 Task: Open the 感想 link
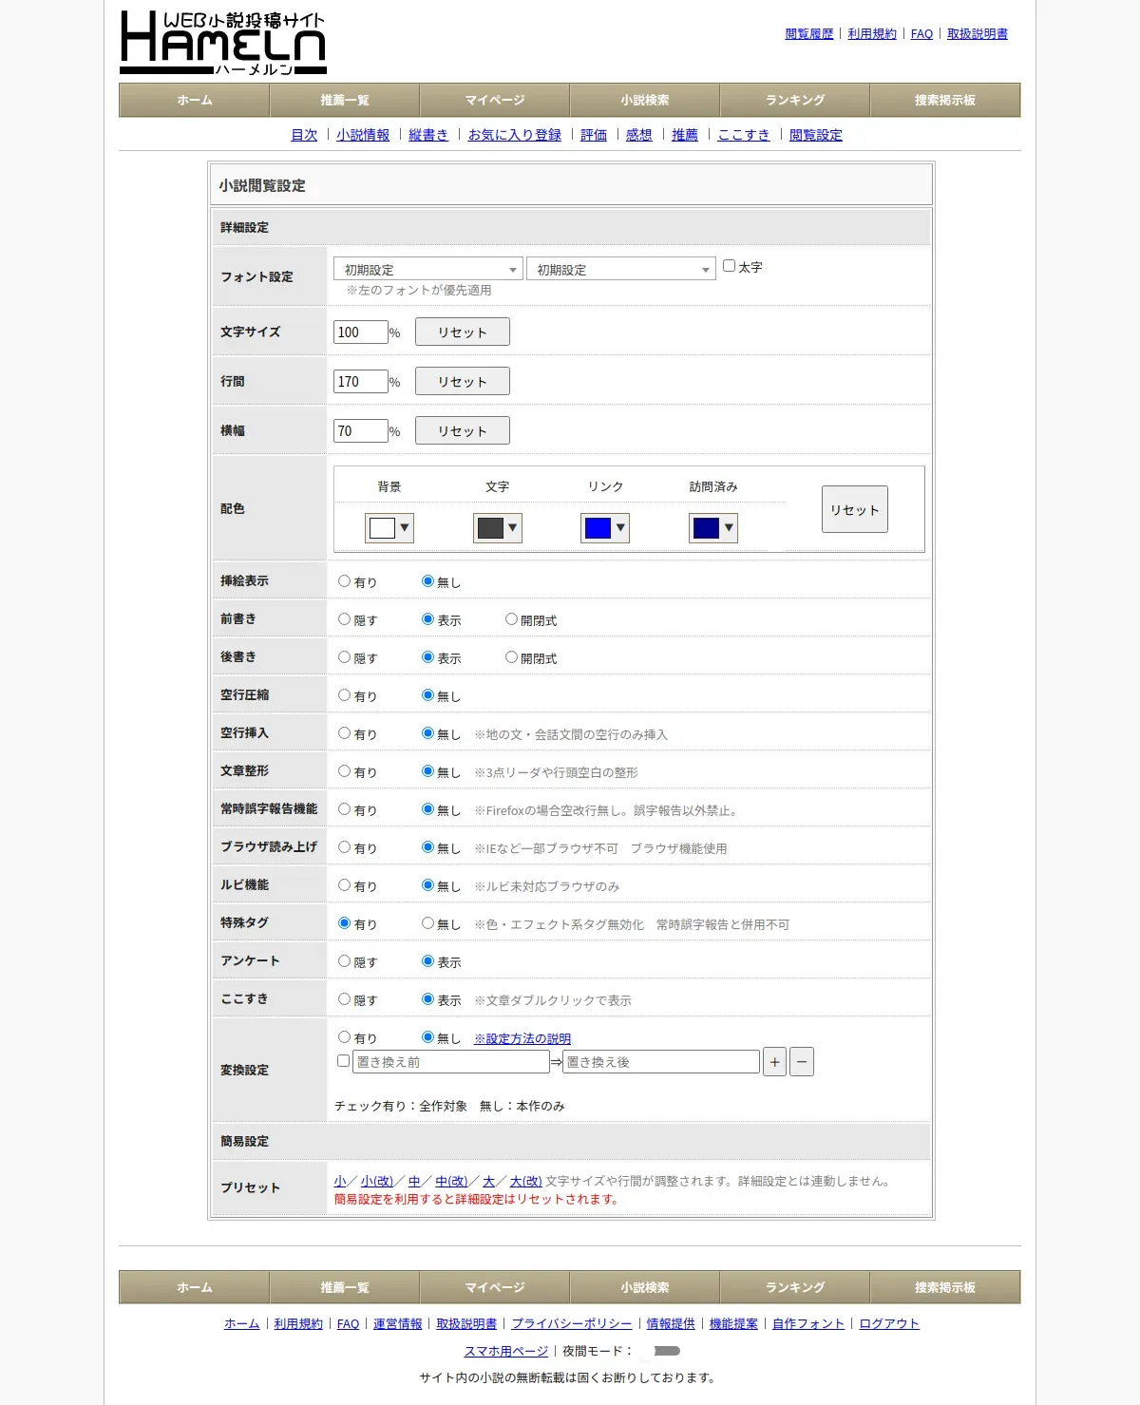click(x=639, y=135)
